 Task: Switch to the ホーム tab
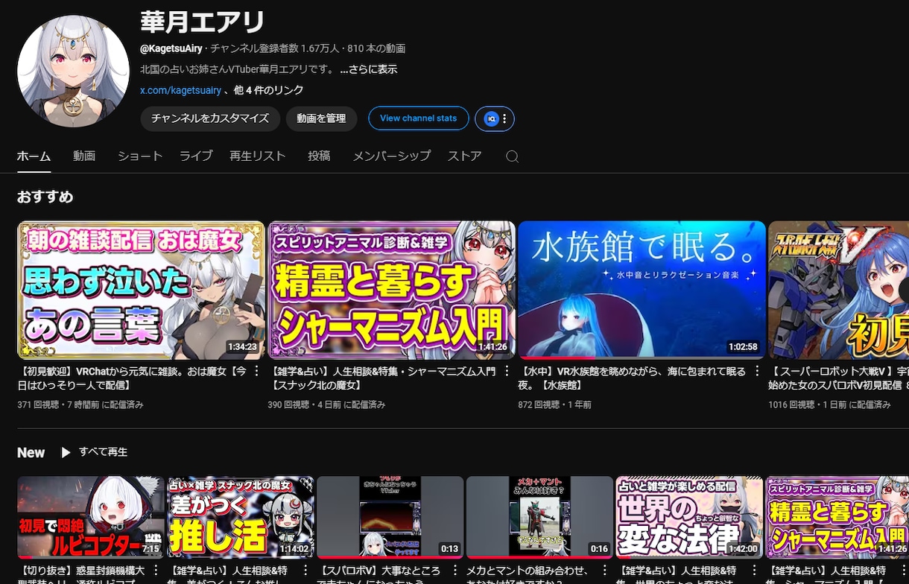34,156
